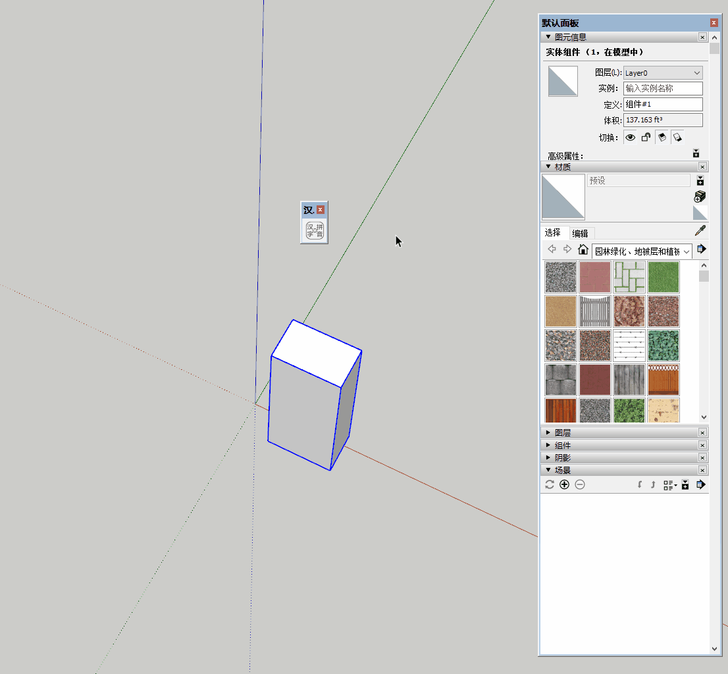Click the eyedropper sample paint tool

click(x=700, y=231)
